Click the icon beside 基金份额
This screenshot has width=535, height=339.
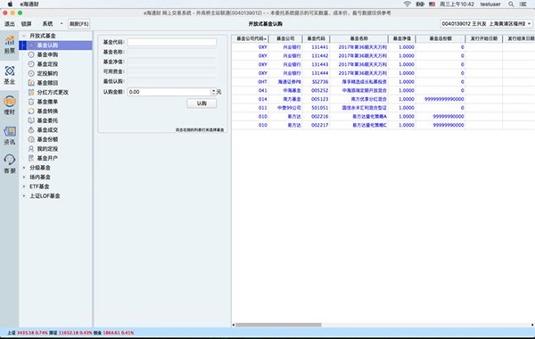(x=31, y=139)
